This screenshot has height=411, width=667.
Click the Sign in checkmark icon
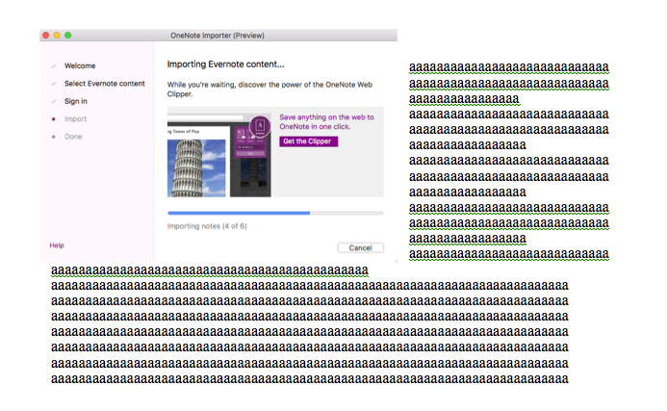click(x=54, y=101)
